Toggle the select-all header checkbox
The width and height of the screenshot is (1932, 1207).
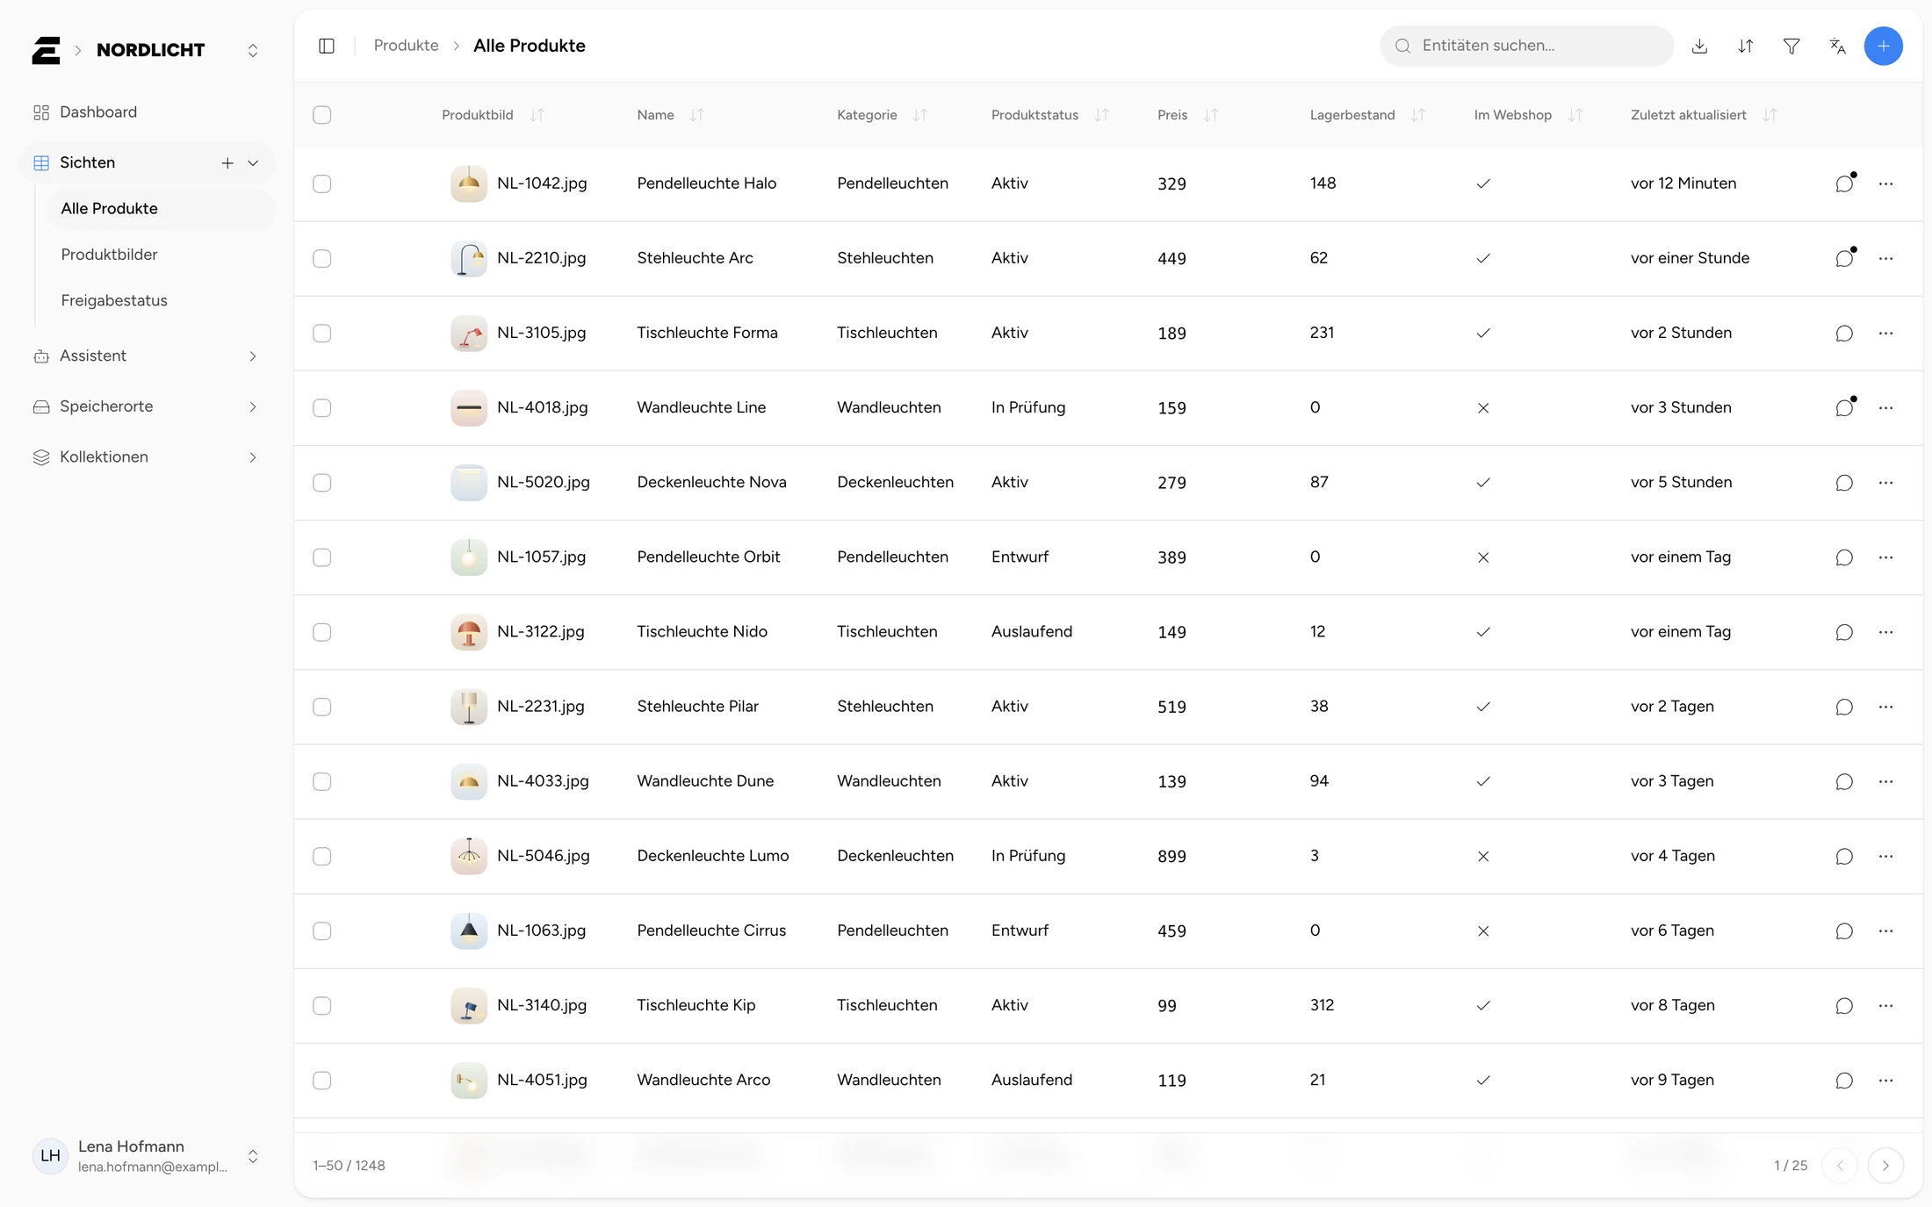(x=322, y=115)
